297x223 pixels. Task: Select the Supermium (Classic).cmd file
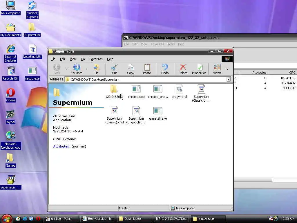[114, 115]
